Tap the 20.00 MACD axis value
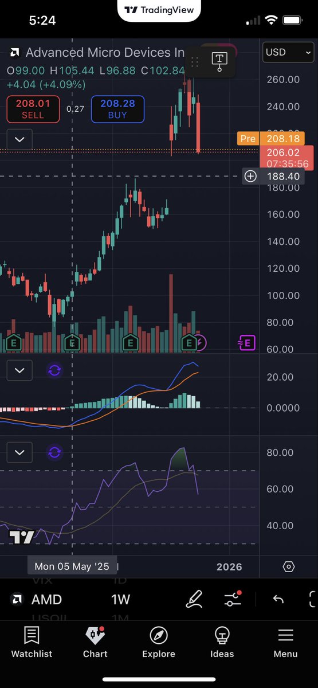 coord(280,377)
